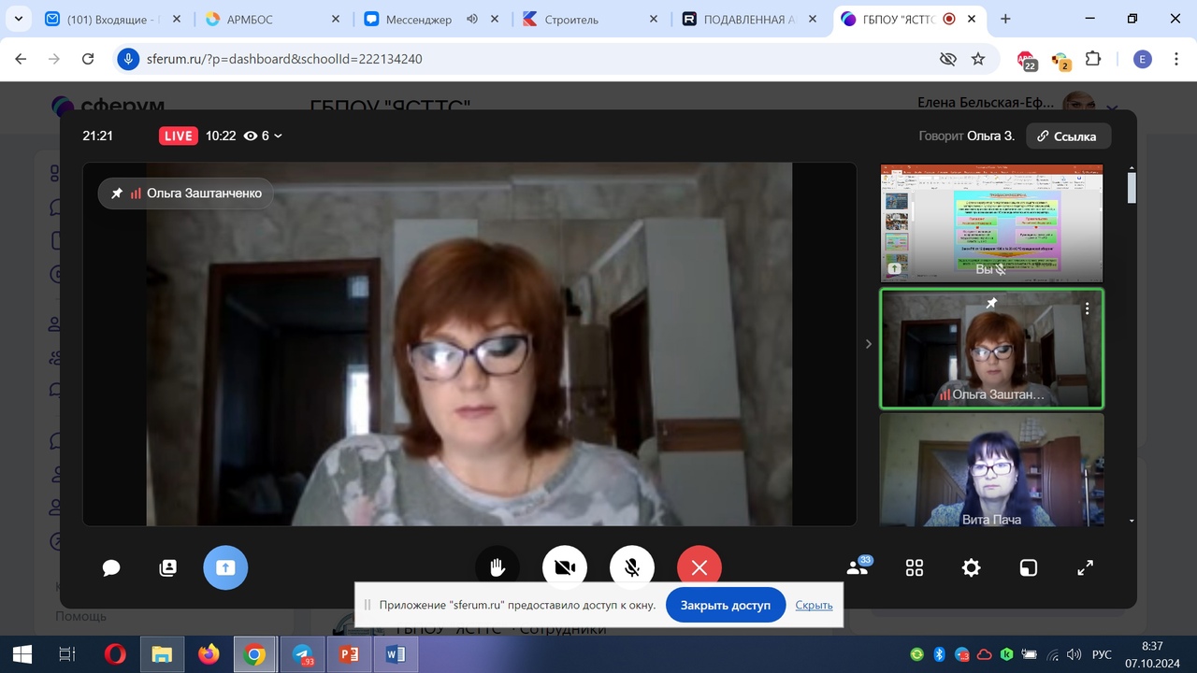
Task: Select Вита Пача video thumbnail
Action: pyautogui.click(x=991, y=470)
